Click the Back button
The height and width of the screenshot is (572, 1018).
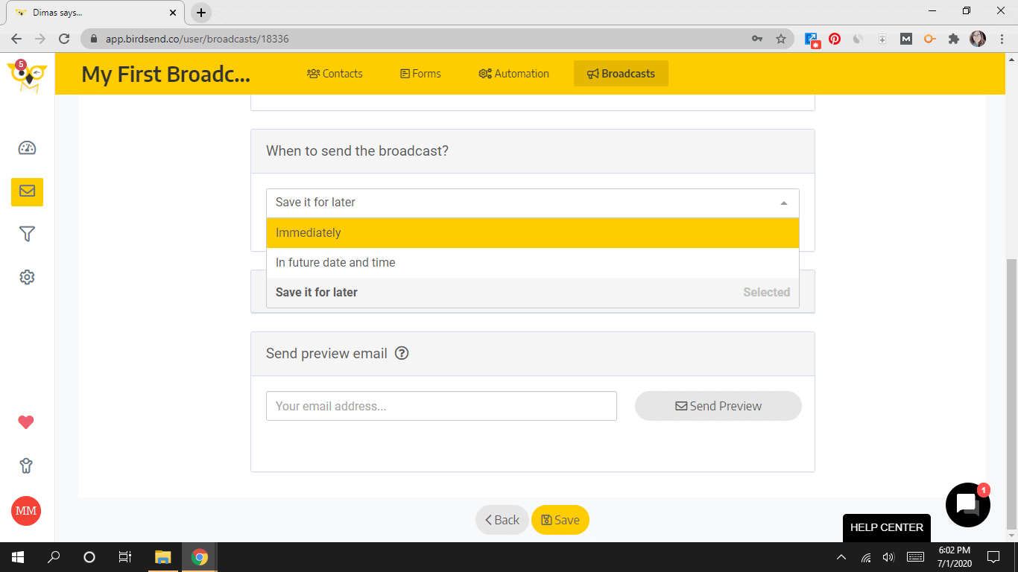[502, 520]
